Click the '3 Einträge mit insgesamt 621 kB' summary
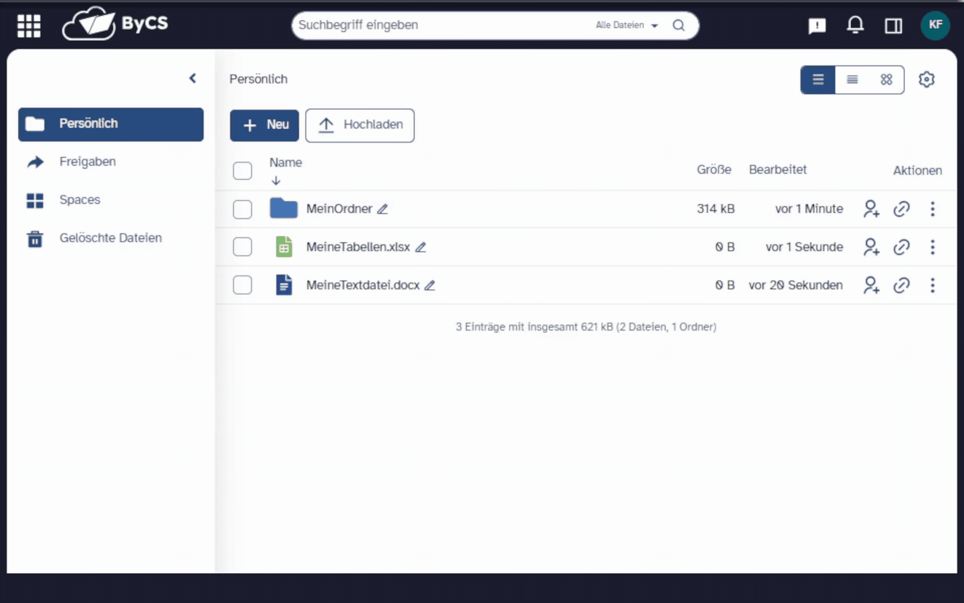Screen dimensions: 964x603 [586, 327]
